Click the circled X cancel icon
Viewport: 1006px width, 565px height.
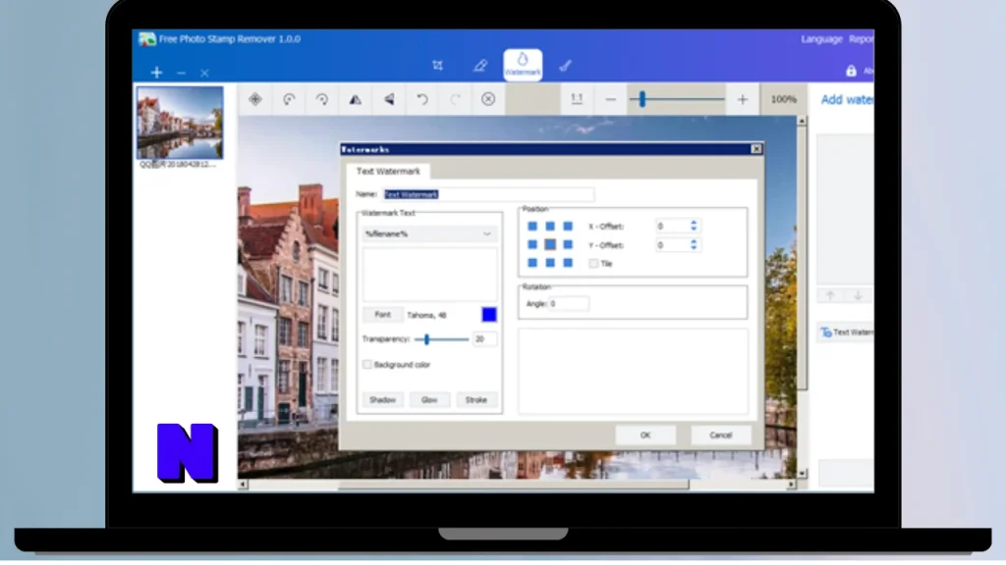coord(488,99)
